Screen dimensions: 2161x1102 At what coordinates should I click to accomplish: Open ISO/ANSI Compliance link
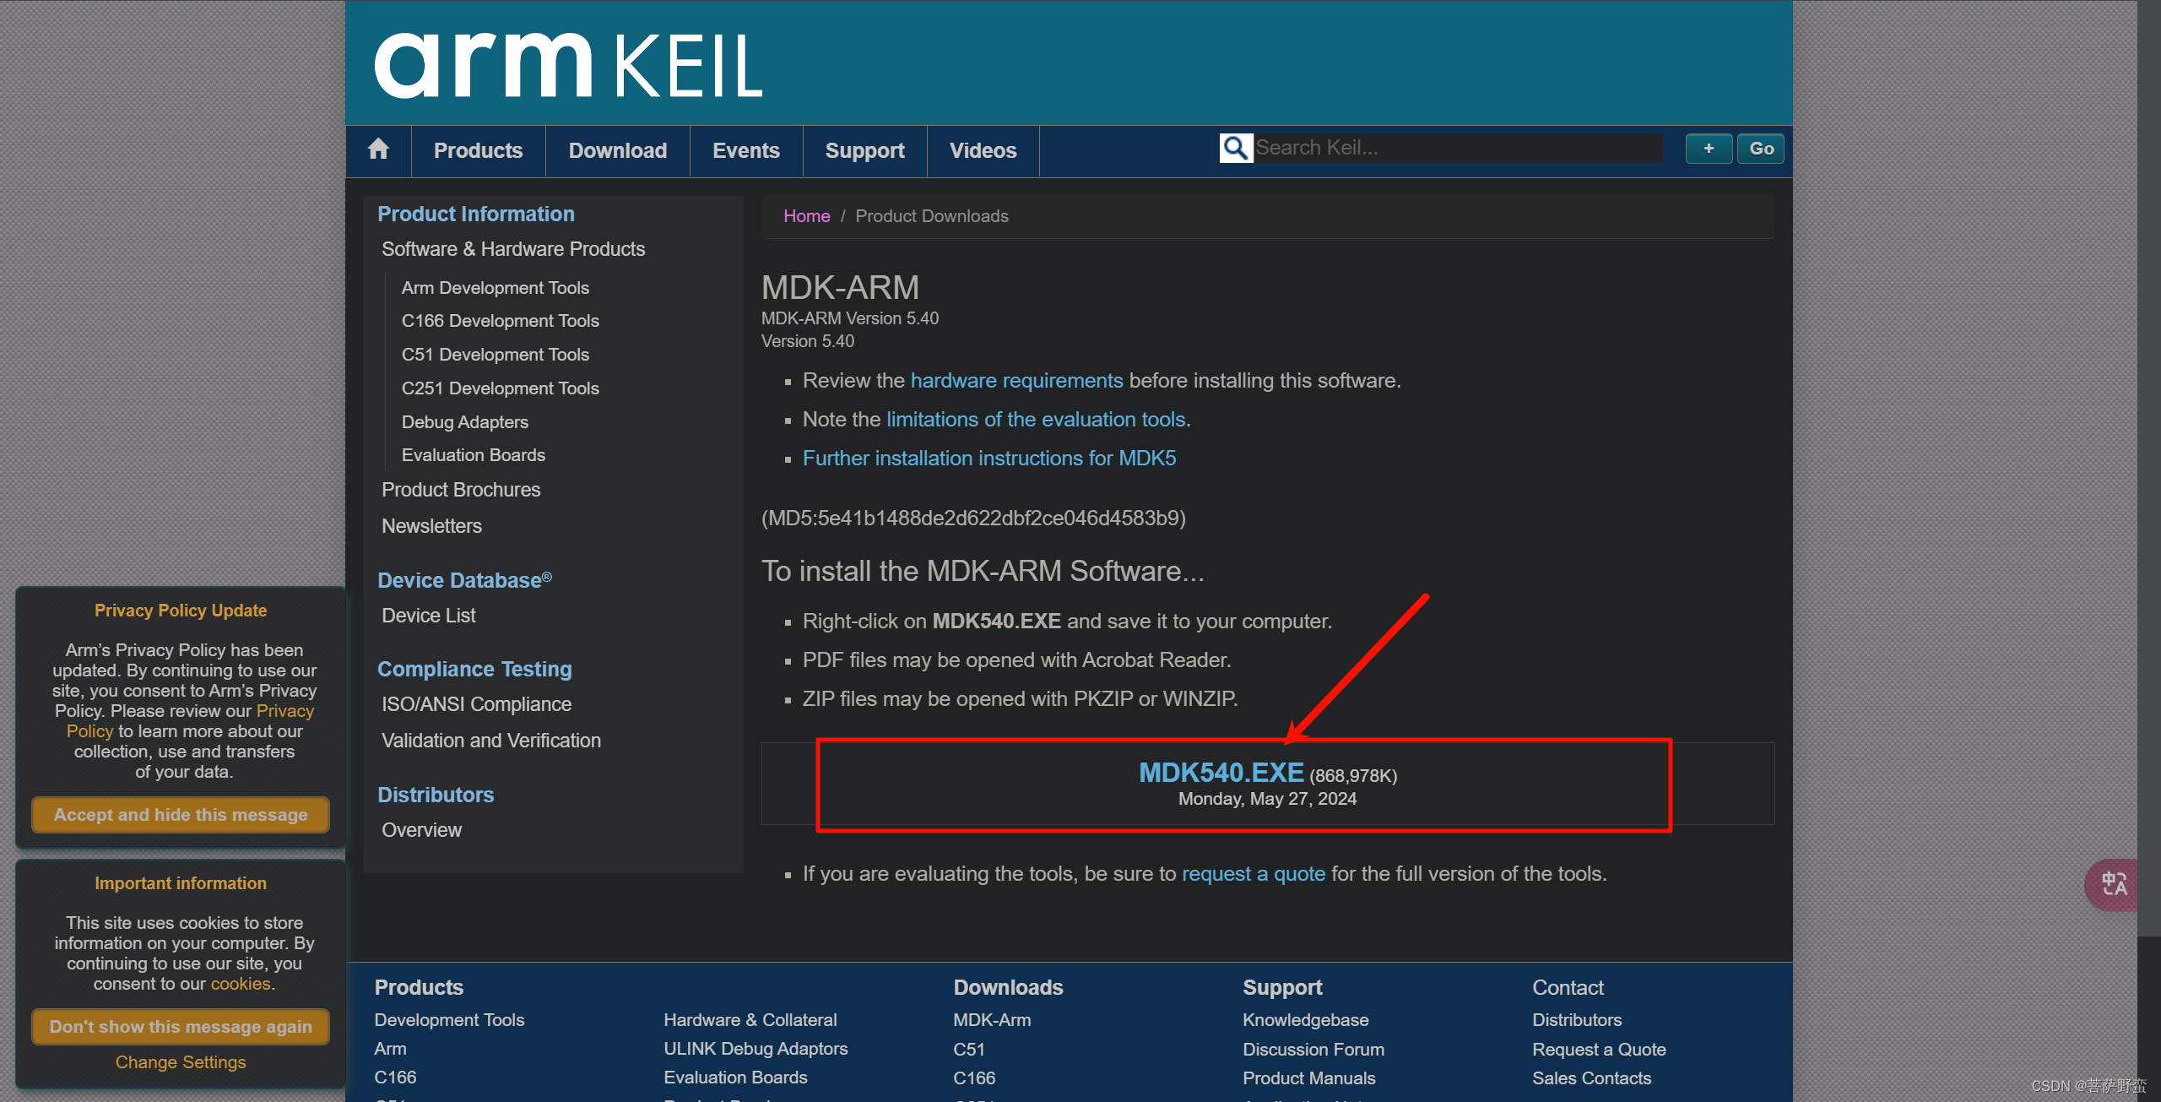pos(476,704)
